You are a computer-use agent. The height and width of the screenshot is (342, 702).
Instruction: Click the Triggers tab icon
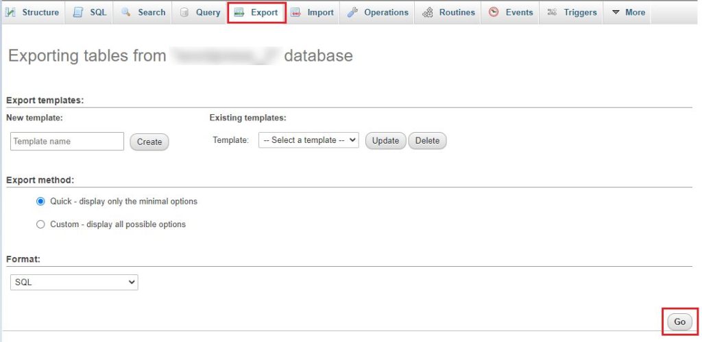(552, 12)
